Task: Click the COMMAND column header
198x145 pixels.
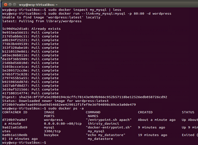Action: (93, 112)
